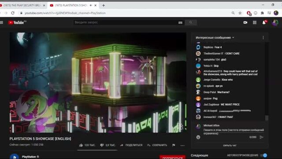The image size is (282, 159).
Task: Open the site padlock info icon
Action: point(21,13)
